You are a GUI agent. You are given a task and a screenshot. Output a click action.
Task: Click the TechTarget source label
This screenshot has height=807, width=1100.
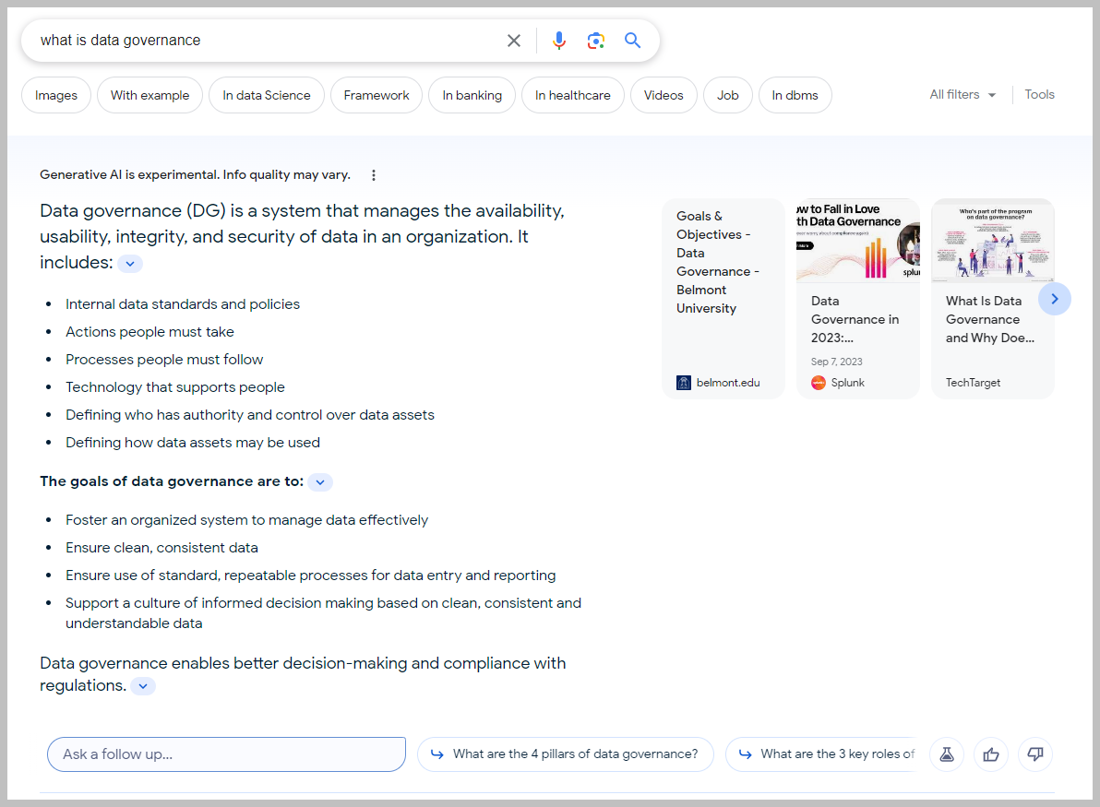point(973,383)
